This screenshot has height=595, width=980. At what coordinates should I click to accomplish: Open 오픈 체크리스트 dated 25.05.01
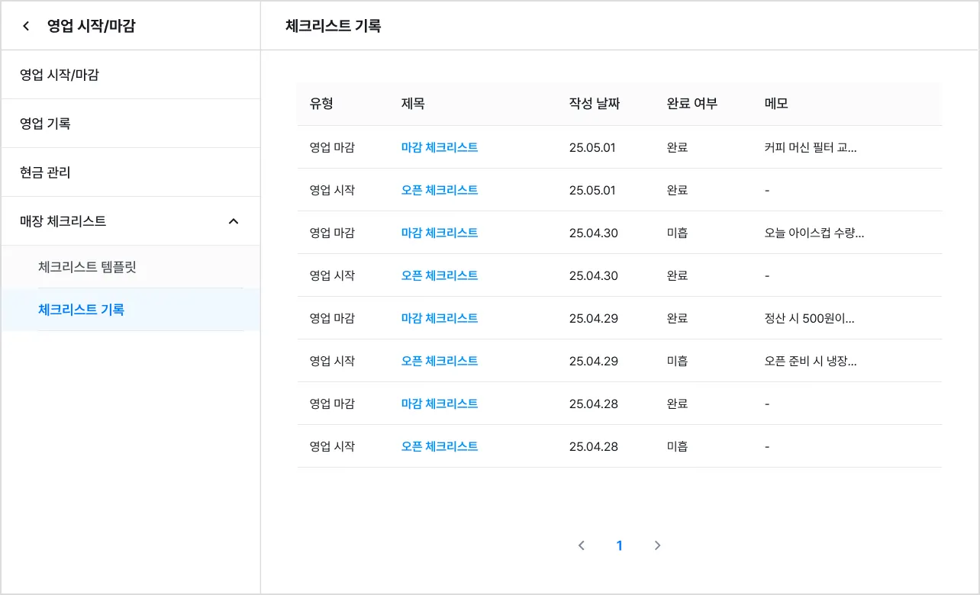440,190
